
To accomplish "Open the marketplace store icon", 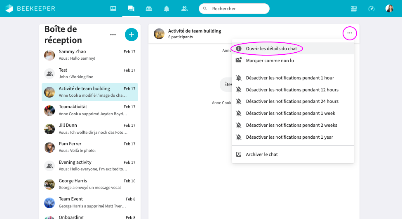I will pyautogui.click(x=353, y=9).
